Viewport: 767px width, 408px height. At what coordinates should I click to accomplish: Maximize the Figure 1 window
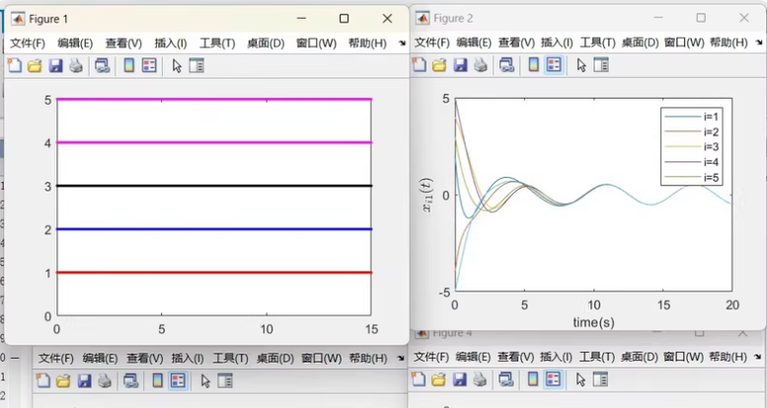[344, 19]
